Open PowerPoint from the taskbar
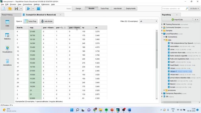The height and width of the screenshot is (113, 201). (112, 110)
